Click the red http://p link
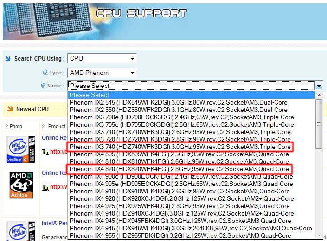This screenshot has width=327, height=241. pyautogui.click(x=58, y=152)
